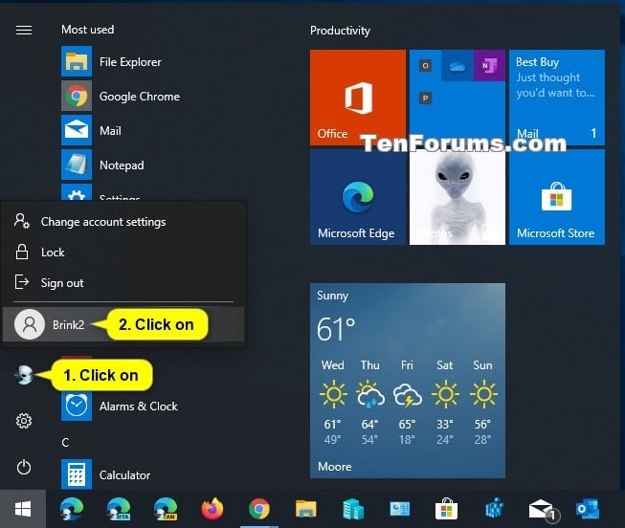
Task: Choose Lock from account menu
Action: (124, 253)
